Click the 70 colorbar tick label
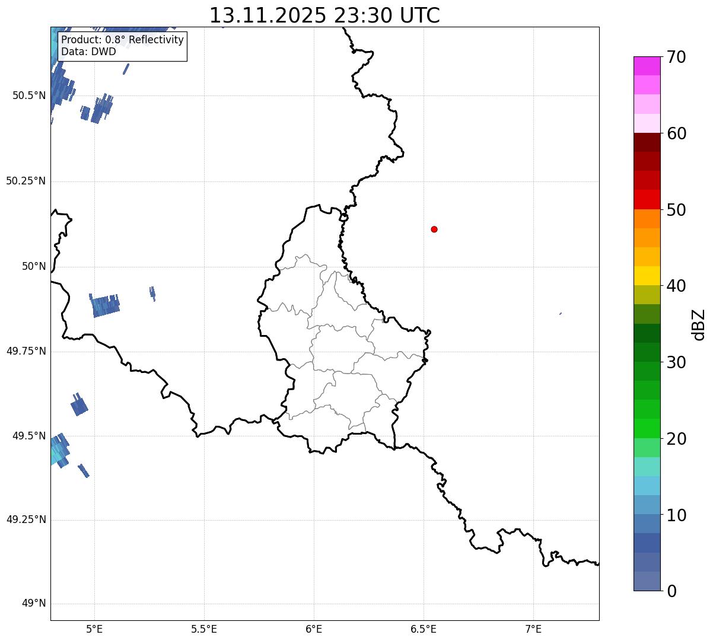The height and width of the screenshot is (641, 713). 677,58
